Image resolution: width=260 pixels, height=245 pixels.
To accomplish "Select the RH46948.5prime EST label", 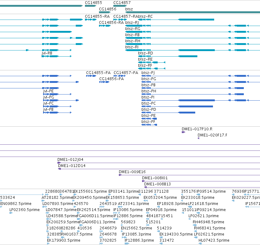I will (x=208, y=222).
